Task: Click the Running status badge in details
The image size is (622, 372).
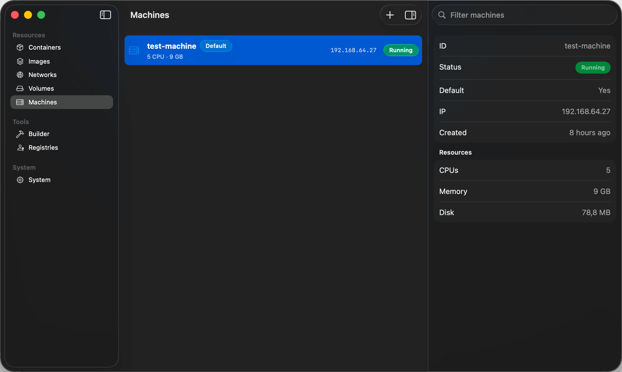Action: [x=593, y=68]
